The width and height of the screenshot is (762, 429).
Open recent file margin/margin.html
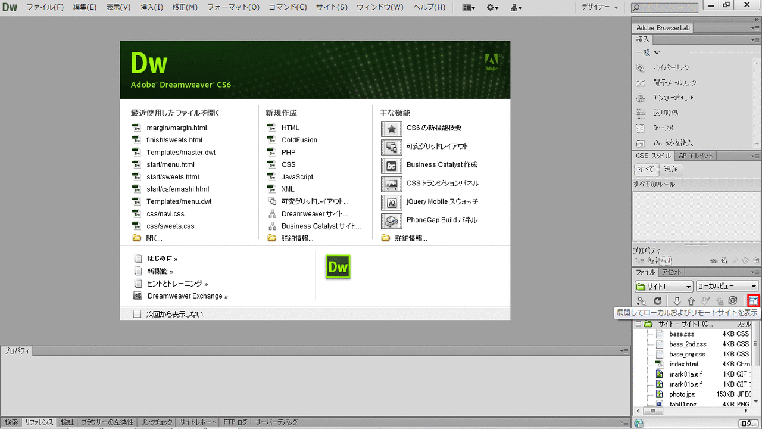click(x=177, y=128)
